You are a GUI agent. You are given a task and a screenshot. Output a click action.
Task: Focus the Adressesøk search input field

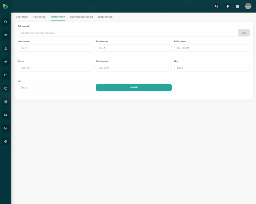pos(128,33)
